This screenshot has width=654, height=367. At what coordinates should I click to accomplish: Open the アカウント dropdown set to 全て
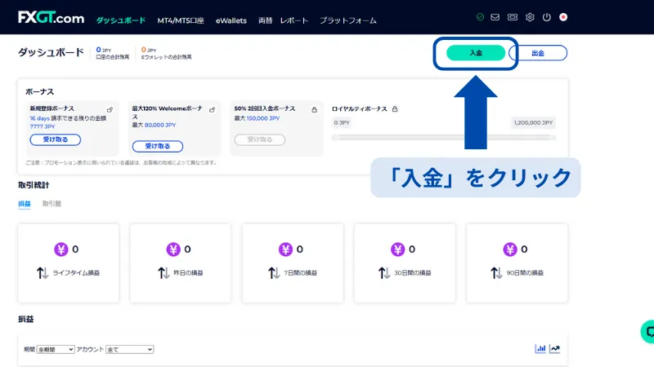[130, 350]
